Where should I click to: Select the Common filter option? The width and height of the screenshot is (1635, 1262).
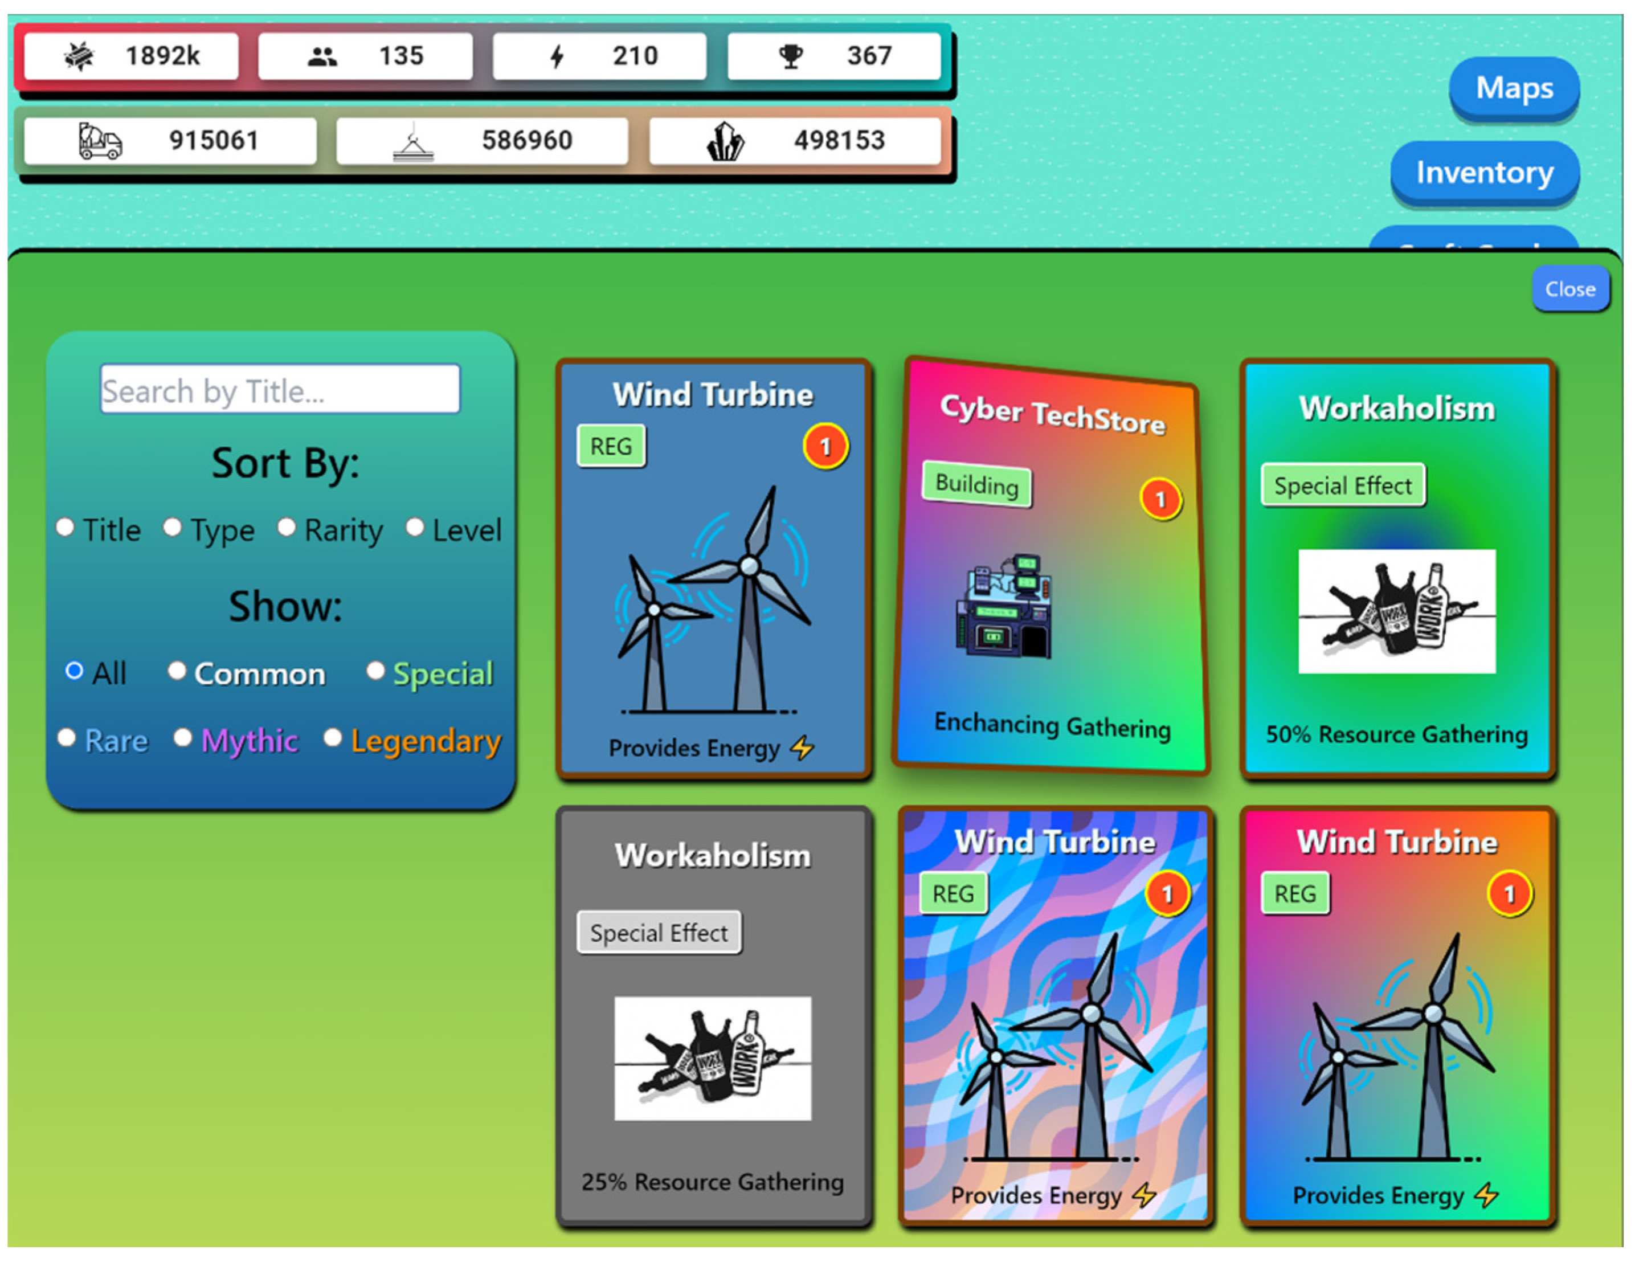click(177, 671)
